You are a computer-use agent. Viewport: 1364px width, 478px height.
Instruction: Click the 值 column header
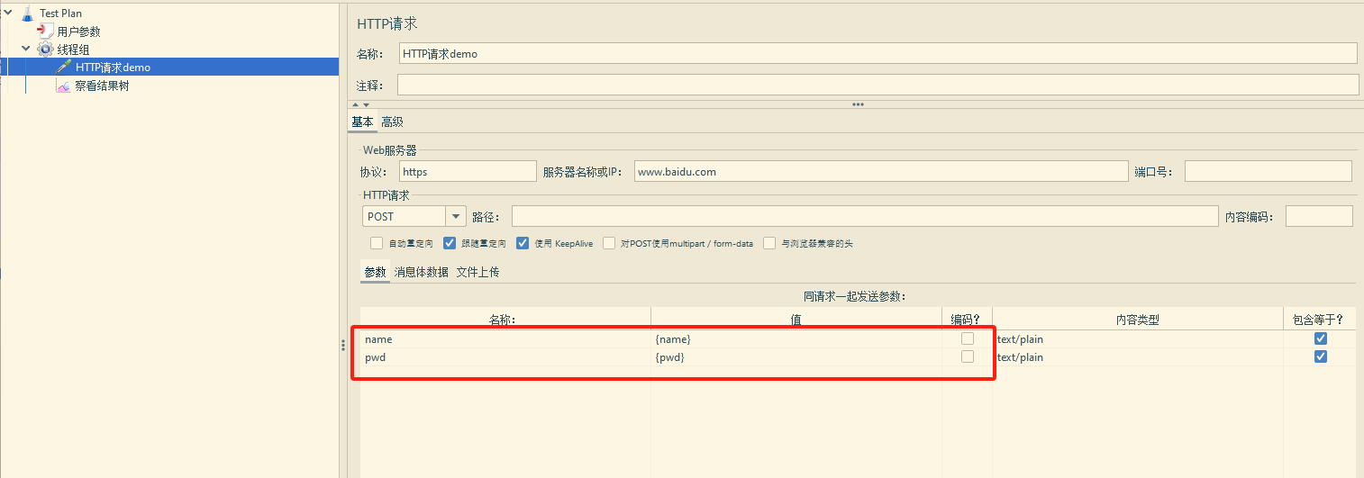click(796, 319)
